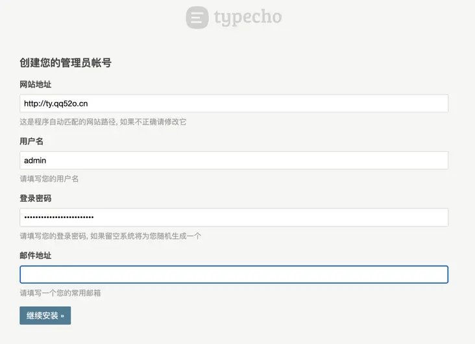
Task: Click the » arrow on install button
Action: [x=62, y=315]
